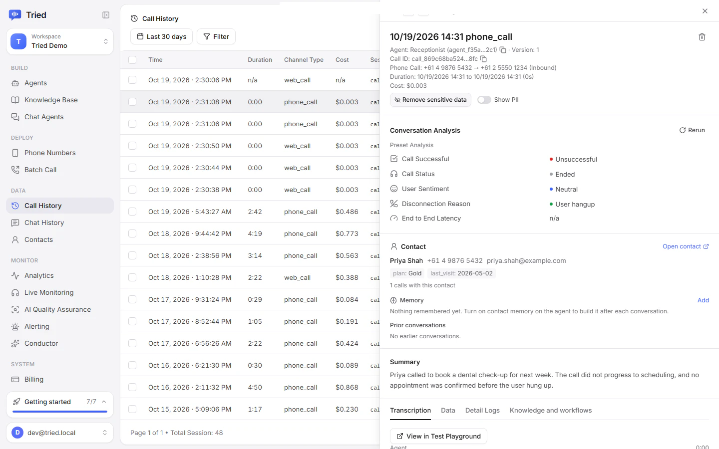
Task: Follow the Open contact link
Action: coord(686,246)
